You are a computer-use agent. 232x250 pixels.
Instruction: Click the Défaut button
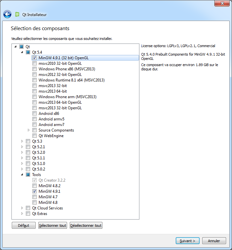click(x=24, y=225)
